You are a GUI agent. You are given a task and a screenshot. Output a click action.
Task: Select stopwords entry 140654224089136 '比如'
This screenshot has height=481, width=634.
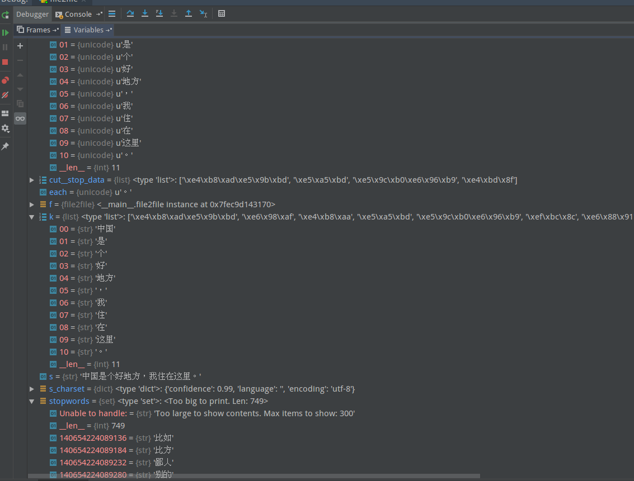[x=111, y=438]
